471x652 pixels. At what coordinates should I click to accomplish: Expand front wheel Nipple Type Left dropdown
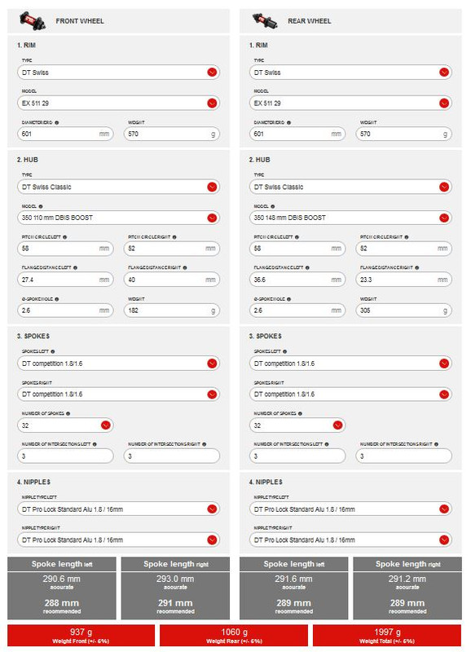[x=118, y=509]
